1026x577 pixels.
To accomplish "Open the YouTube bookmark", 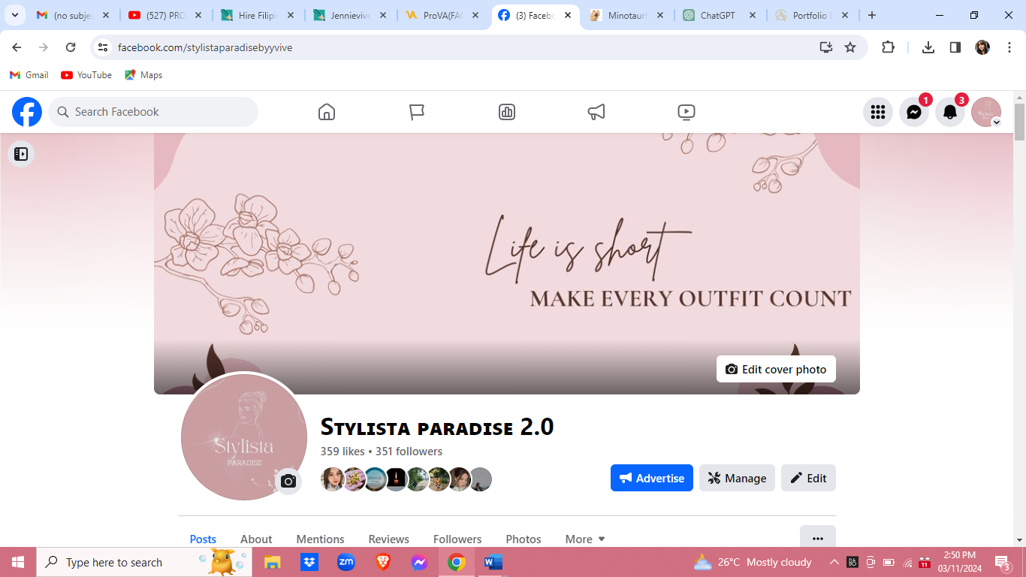I will (86, 75).
